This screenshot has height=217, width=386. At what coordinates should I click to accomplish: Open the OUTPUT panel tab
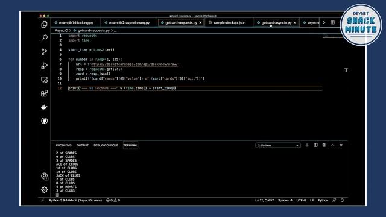coord(83,145)
